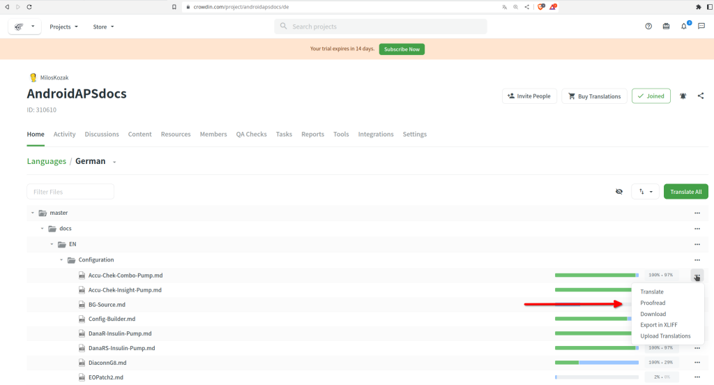
Task: Open the QA Checks tab
Action: tap(251, 135)
